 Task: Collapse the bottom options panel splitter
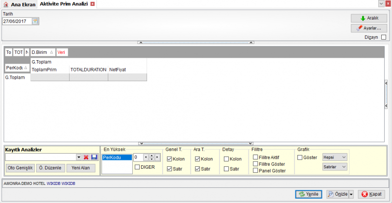point(196,144)
